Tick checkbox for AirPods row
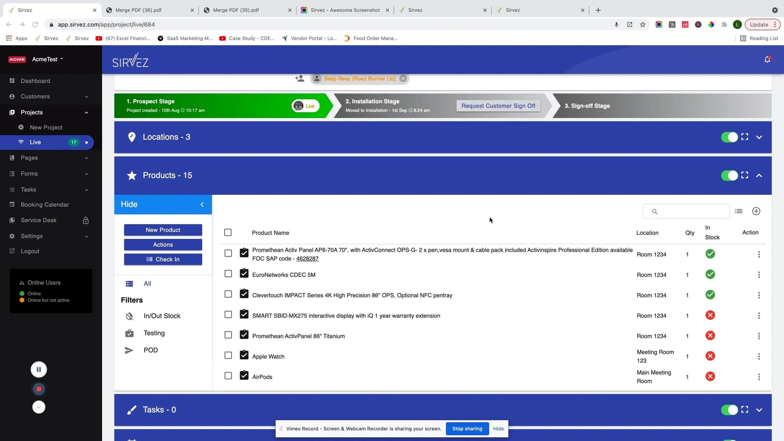 pos(228,376)
